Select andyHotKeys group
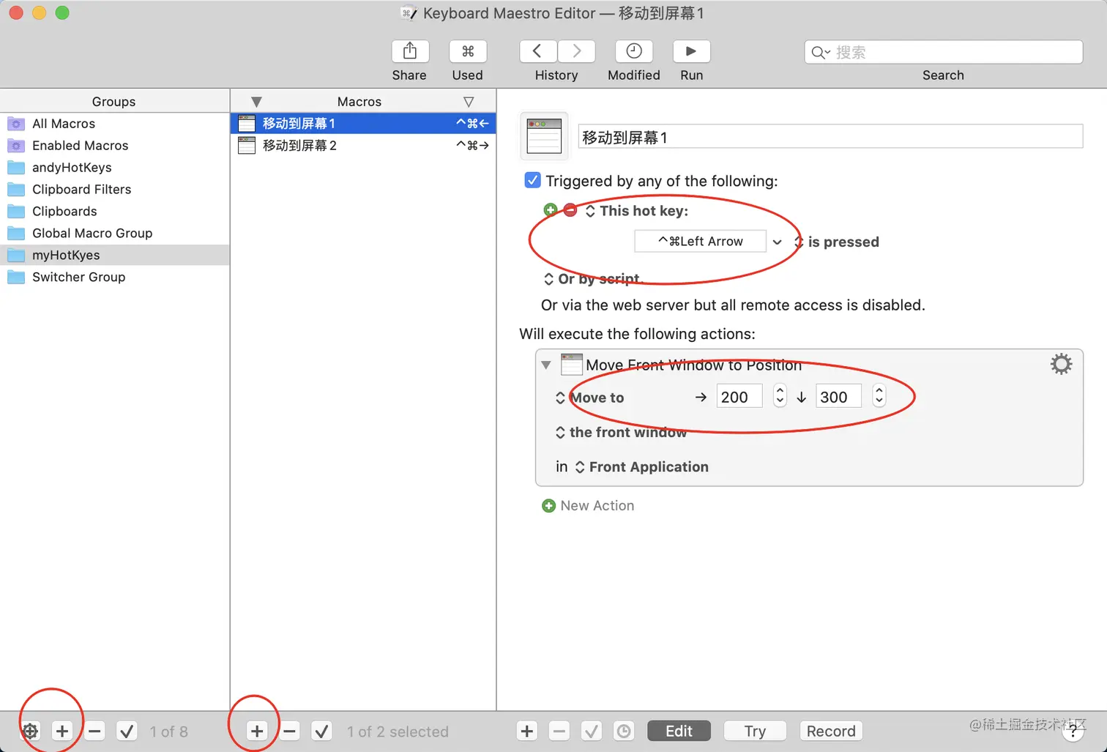Screen dimensions: 1107x752 114,168
